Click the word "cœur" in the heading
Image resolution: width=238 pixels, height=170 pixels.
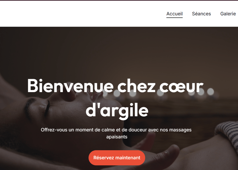coord(181,87)
